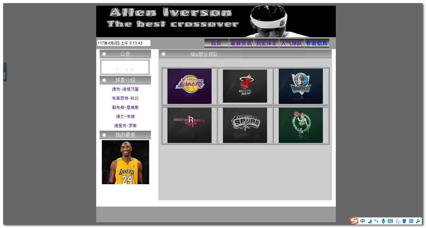Select the Dallas Mavericks logo thumbnail

point(301,86)
